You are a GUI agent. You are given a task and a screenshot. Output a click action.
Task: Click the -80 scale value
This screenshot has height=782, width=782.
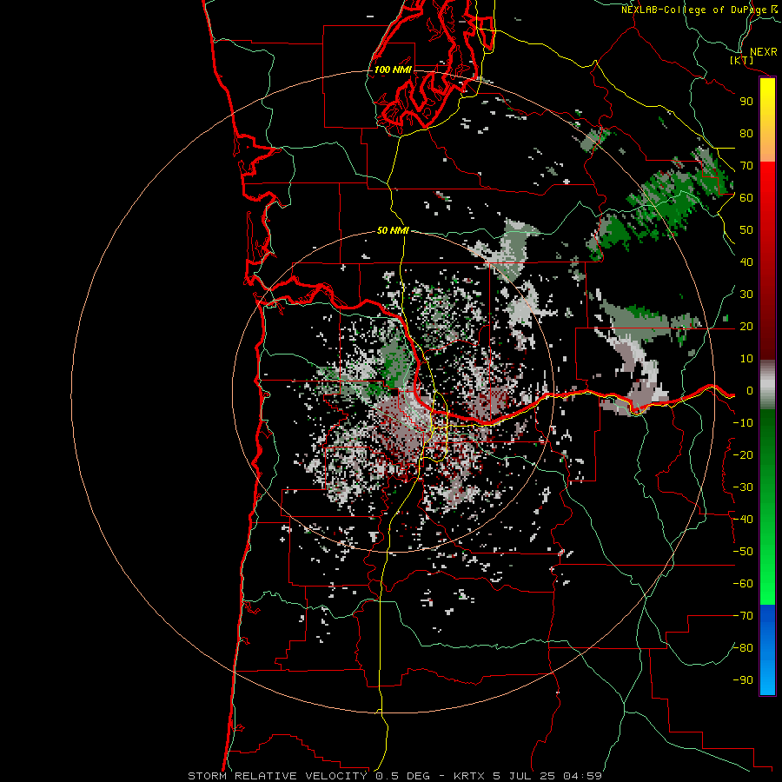743,648
